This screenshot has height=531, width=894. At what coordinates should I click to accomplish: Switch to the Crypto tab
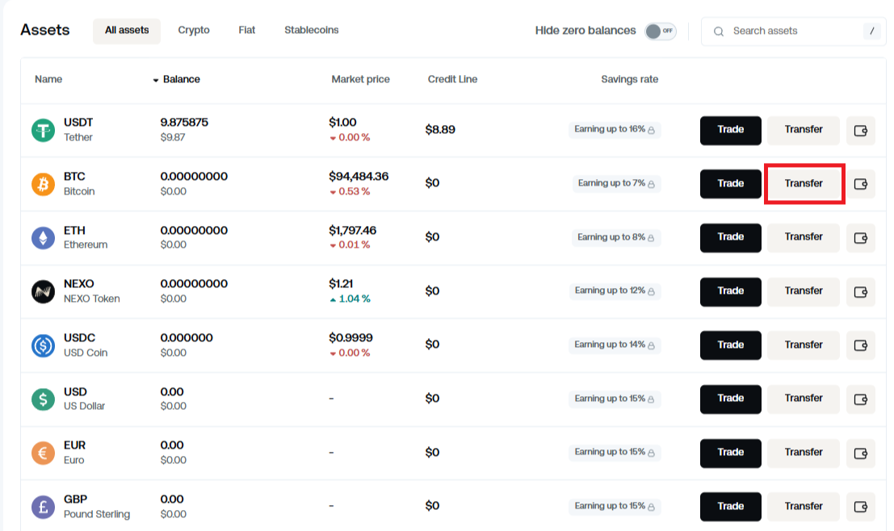[x=194, y=30]
